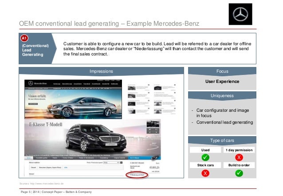This screenshot has height=196, width=283.
Task: Click the Vision erfüllt headline in screenshot
Action: coord(37,96)
